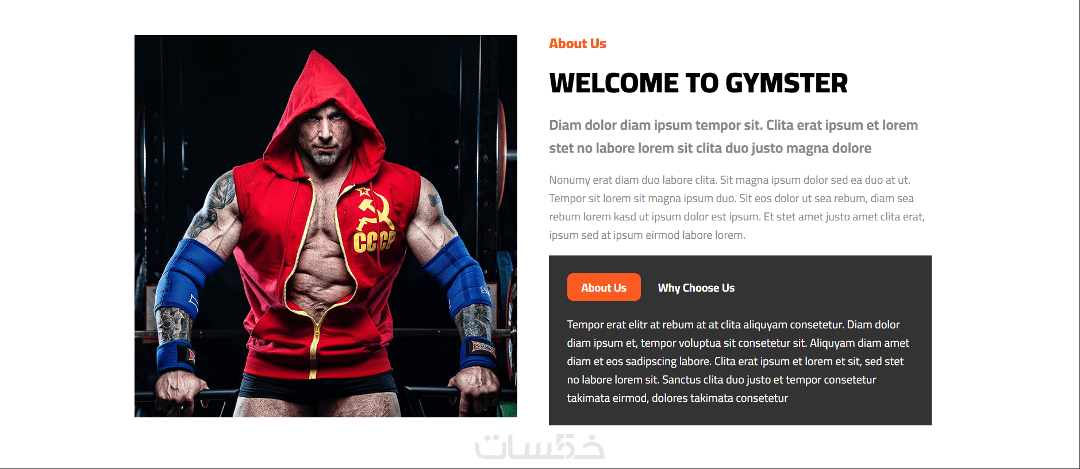
Task: Click the white Tempor erat elitr tab text
Action: click(x=738, y=361)
